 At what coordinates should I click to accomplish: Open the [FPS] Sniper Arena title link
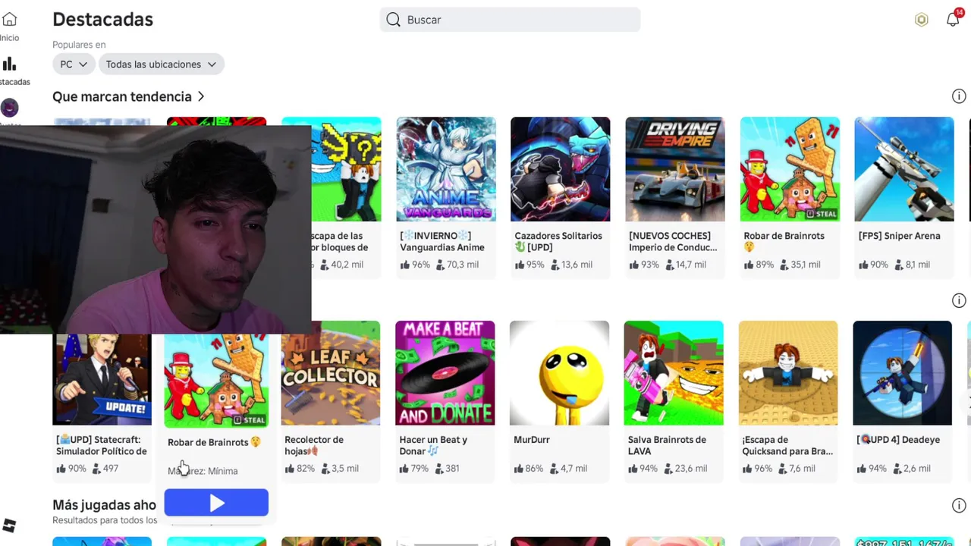click(x=899, y=236)
